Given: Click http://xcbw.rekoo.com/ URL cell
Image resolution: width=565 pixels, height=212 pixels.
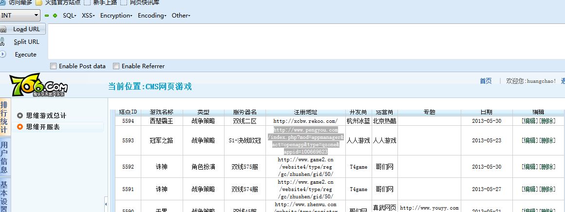Looking at the screenshot, I should point(305,121).
